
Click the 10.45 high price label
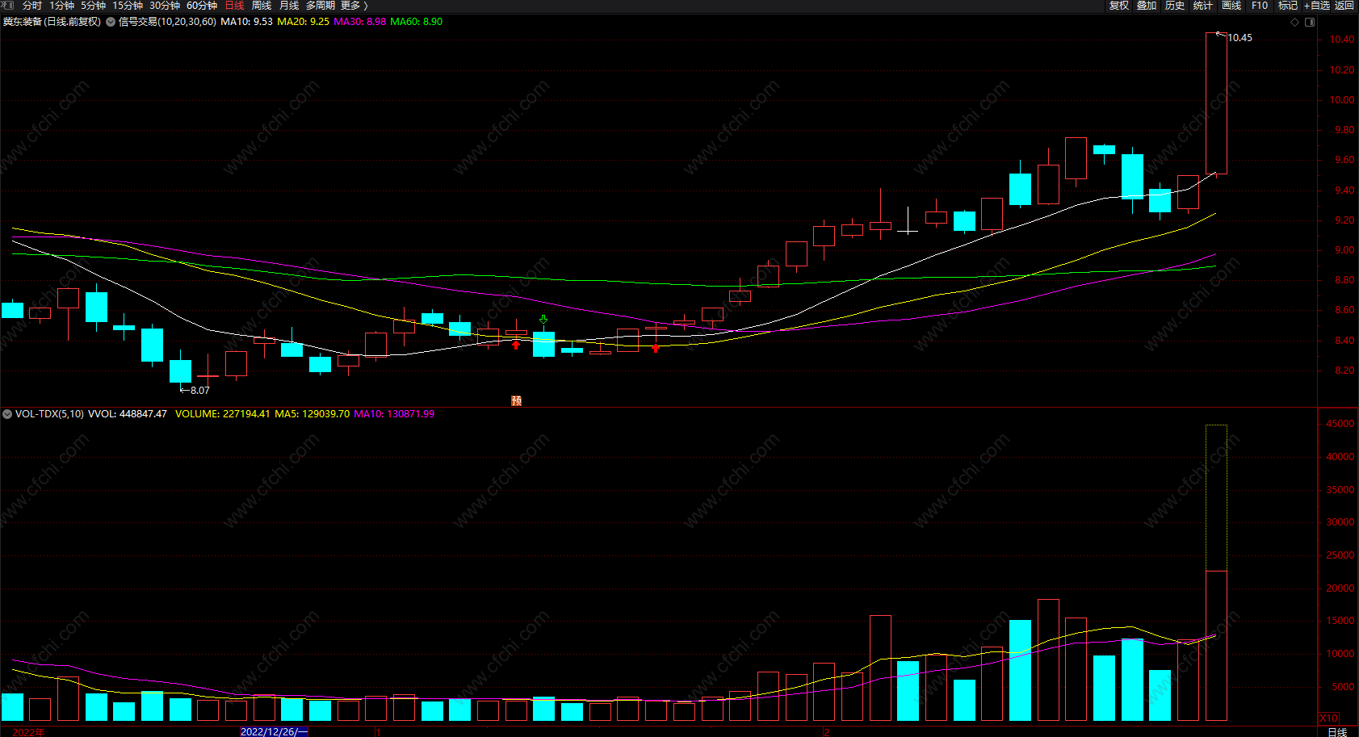(1240, 38)
